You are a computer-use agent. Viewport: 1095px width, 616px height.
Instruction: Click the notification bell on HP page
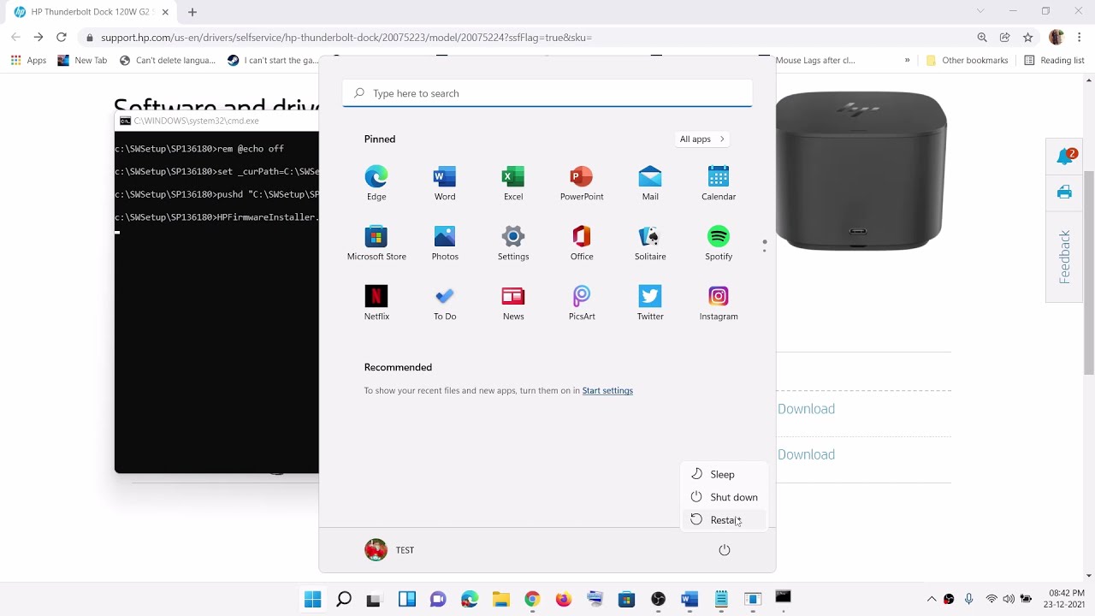pos(1065,157)
